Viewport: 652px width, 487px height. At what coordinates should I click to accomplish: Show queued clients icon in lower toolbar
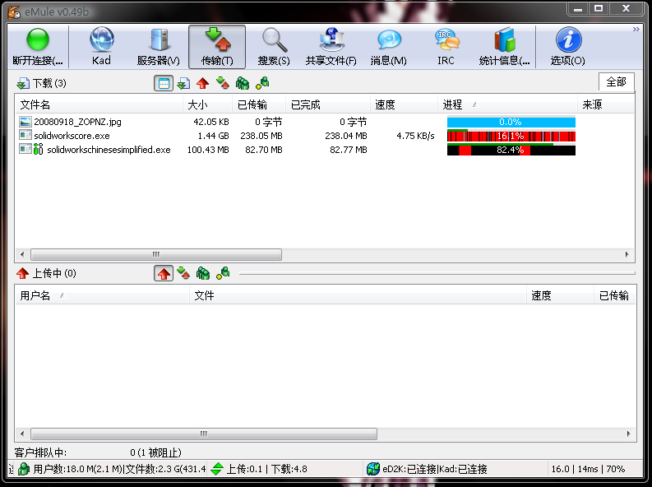coord(203,273)
